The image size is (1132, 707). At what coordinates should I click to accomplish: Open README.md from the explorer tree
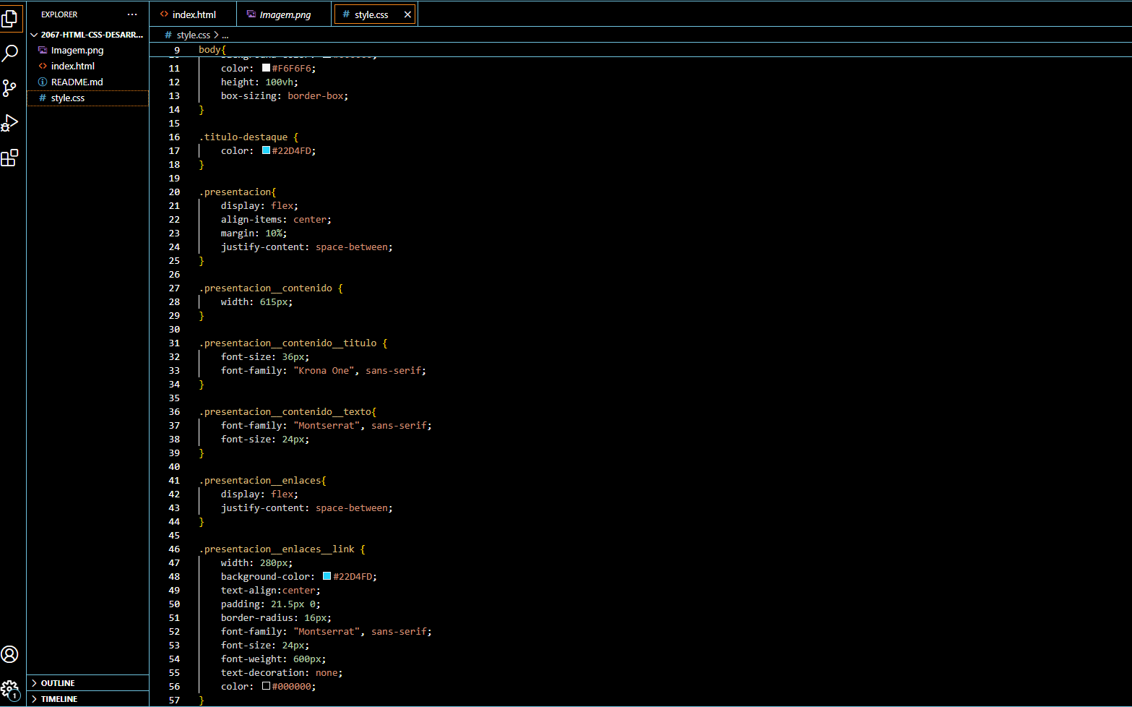tap(87, 82)
